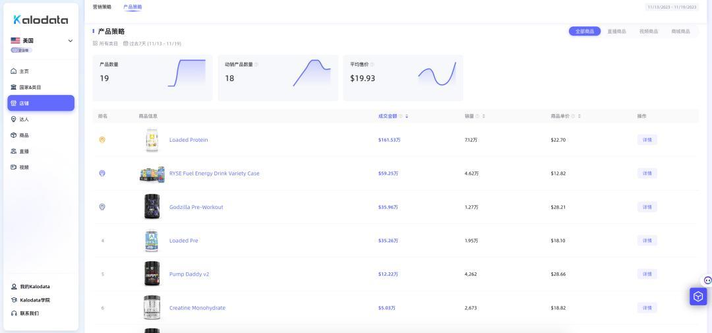Screen dimensions: 712x333
Task: Select the 视频商品 filter
Action: point(649,32)
